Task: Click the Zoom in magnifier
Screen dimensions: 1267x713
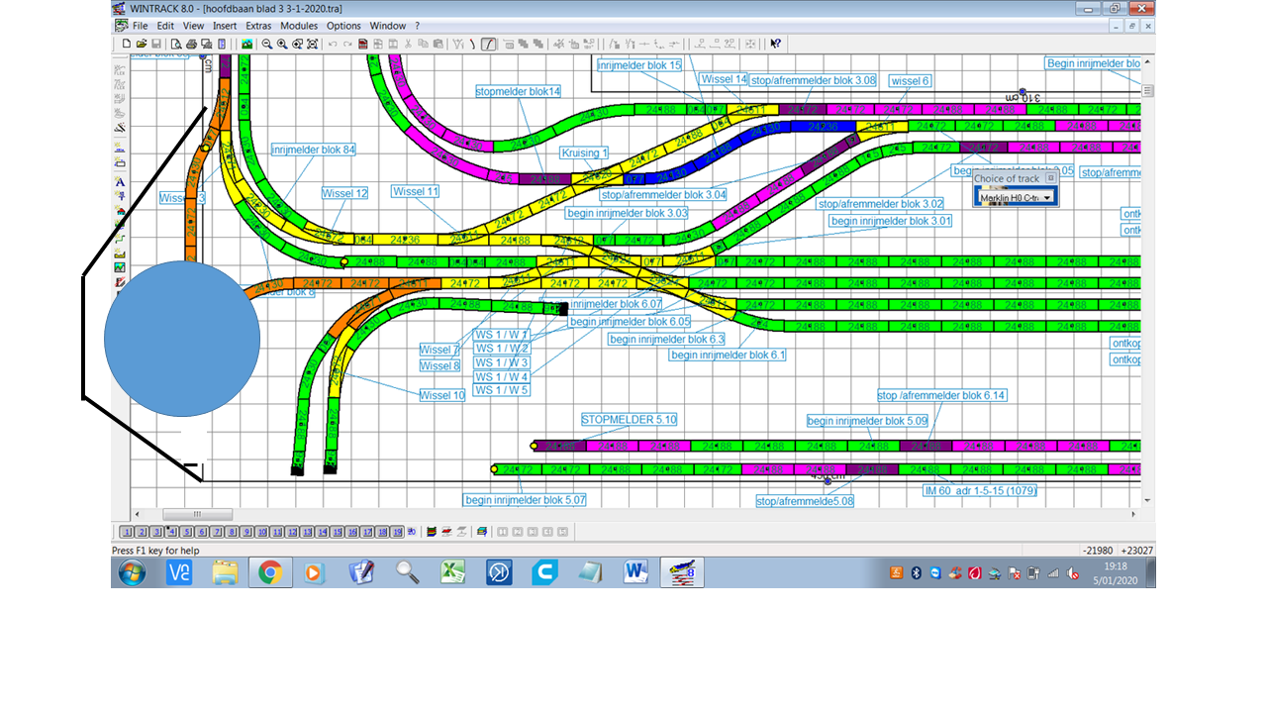Action: coord(282,44)
